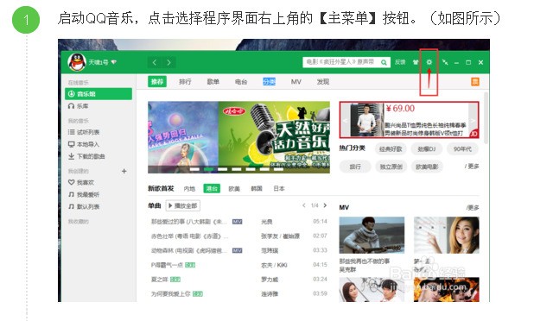
Task: Select the green banner carousel indicator
Action: click(208, 169)
